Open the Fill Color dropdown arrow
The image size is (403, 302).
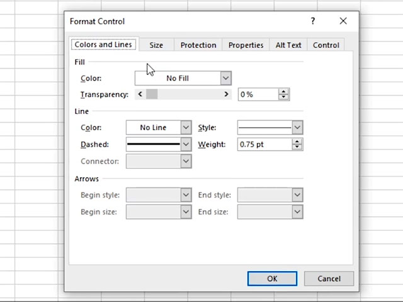click(x=225, y=78)
